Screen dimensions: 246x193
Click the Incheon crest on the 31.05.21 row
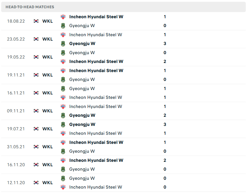(x=63, y=142)
